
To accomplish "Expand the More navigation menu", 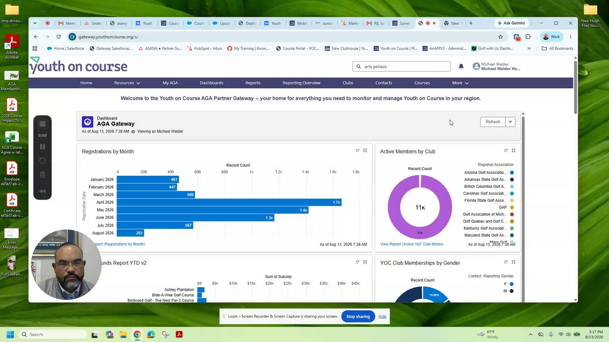I will pyautogui.click(x=460, y=83).
